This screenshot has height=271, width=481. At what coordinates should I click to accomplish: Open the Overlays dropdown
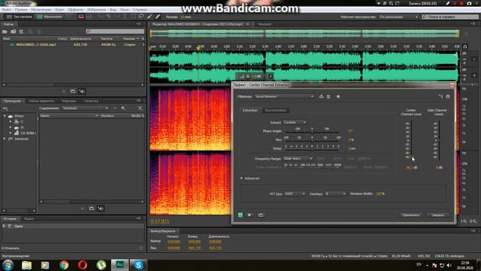point(336,194)
